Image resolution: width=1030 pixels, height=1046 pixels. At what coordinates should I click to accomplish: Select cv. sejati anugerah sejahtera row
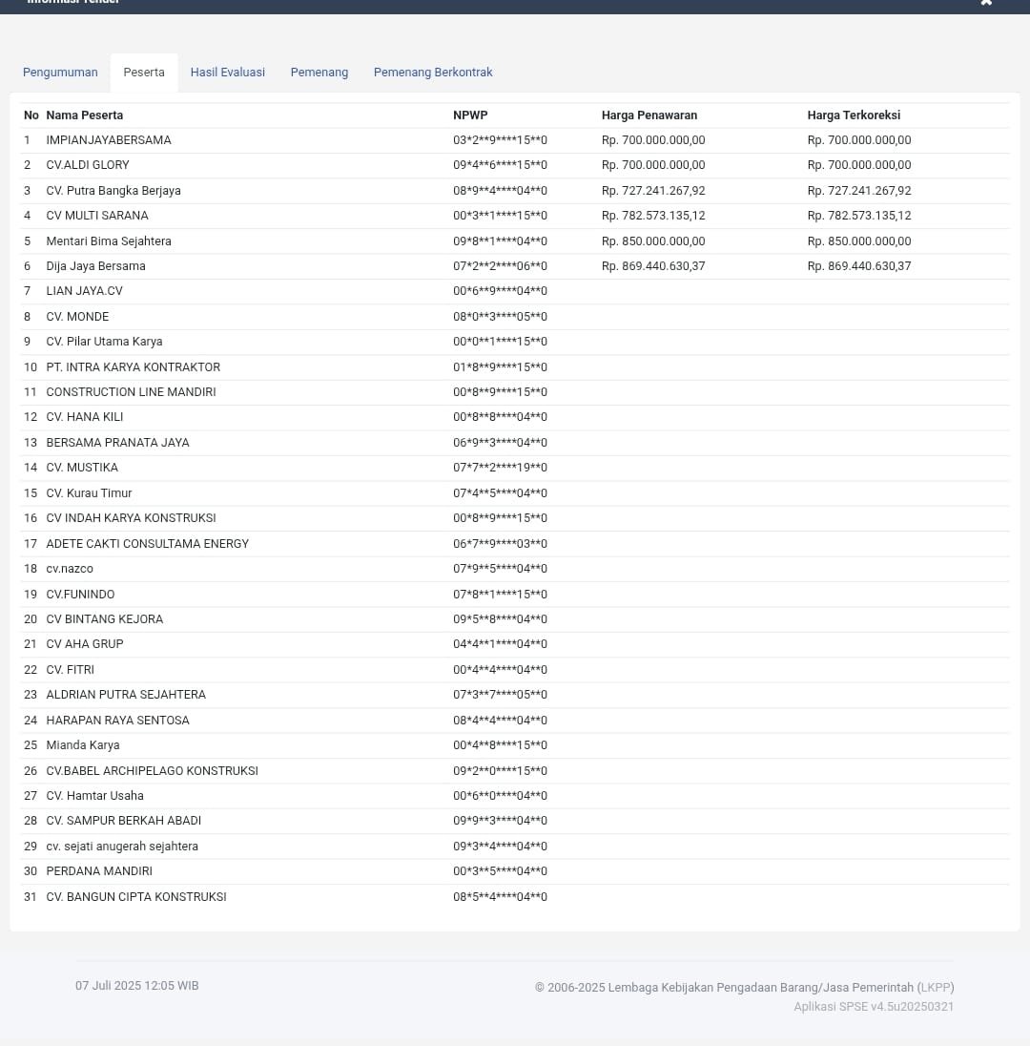point(515,846)
